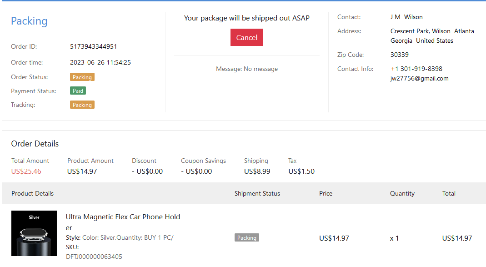Click the shipping cost US$8.99
486x267 pixels.
pos(257,171)
